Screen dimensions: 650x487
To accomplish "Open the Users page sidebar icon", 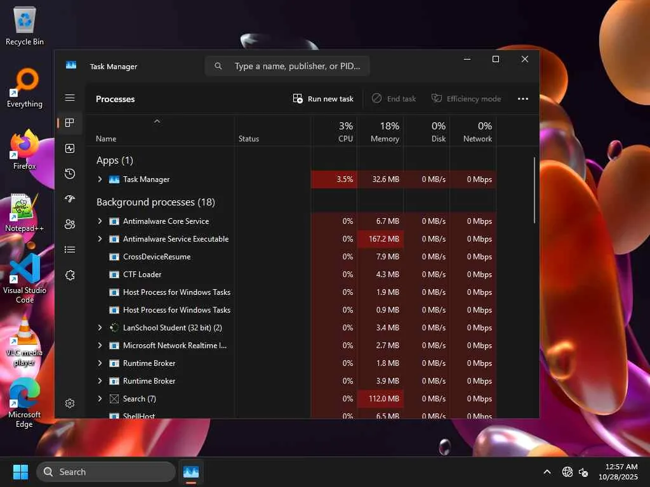I will [70, 224].
